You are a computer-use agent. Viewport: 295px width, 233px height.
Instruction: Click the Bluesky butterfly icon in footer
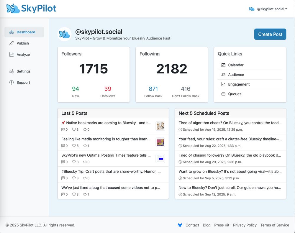[x=180, y=225]
